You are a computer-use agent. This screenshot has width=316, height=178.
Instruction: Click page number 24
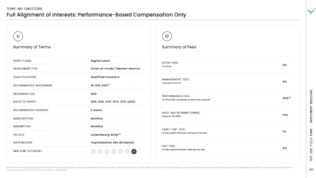311,170
